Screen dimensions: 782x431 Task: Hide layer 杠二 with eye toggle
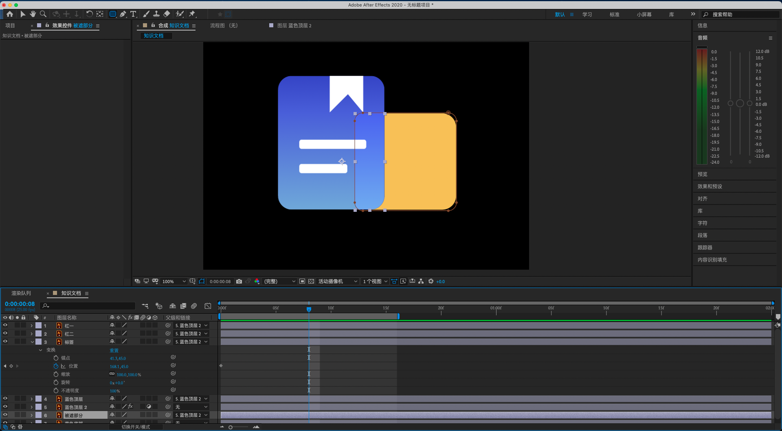point(5,334)
